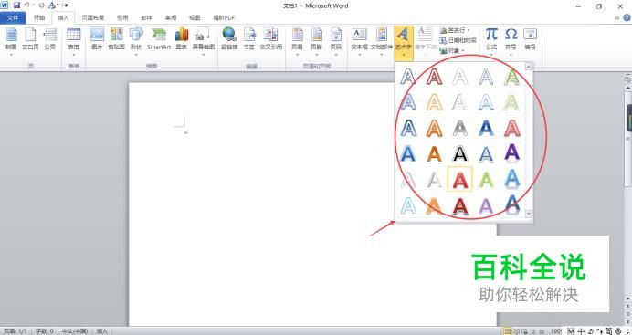Click the WordArt gallery scroll down arrow
632x335 pixels.
[529, 214]
